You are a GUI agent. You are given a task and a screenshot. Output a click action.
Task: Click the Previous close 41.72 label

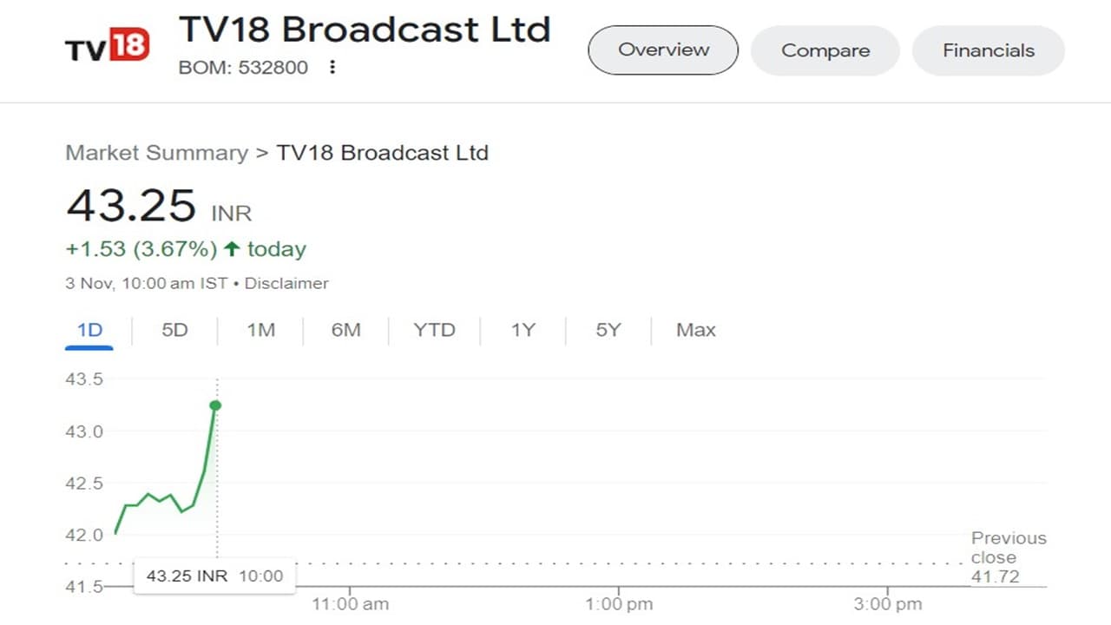[x=1008, y=556]
